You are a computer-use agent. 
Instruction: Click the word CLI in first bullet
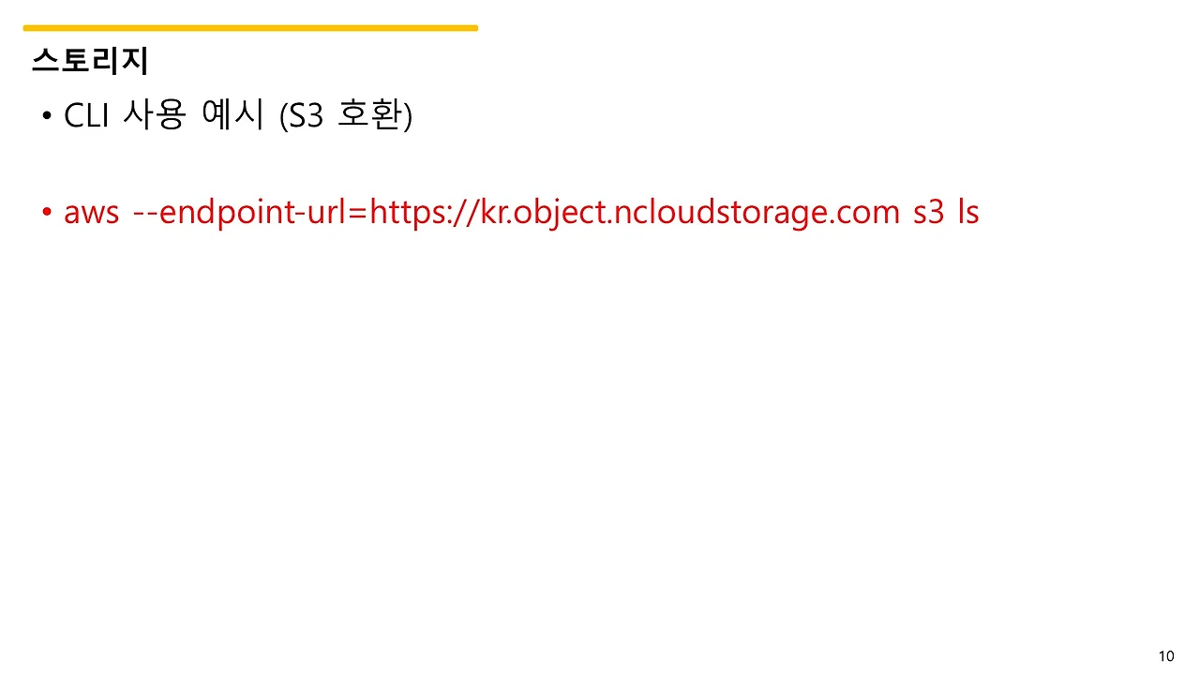pyautogui.click(x=87, y=115)
